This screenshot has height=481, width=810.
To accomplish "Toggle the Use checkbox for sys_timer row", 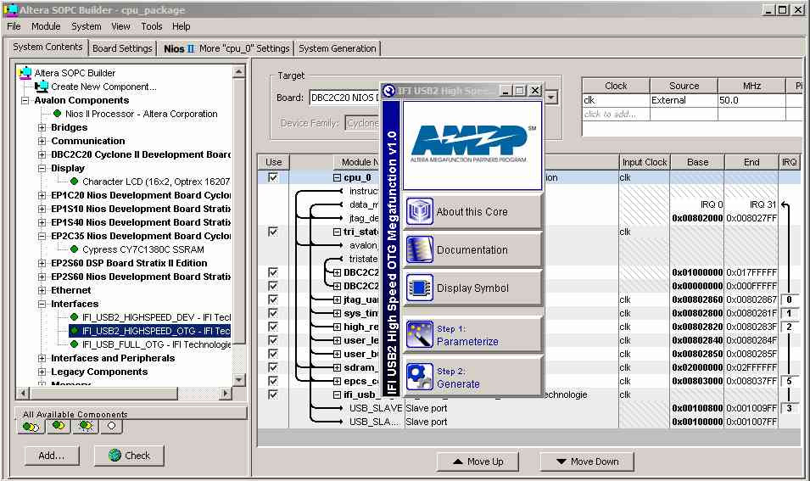I will click(x=273, y=312).
